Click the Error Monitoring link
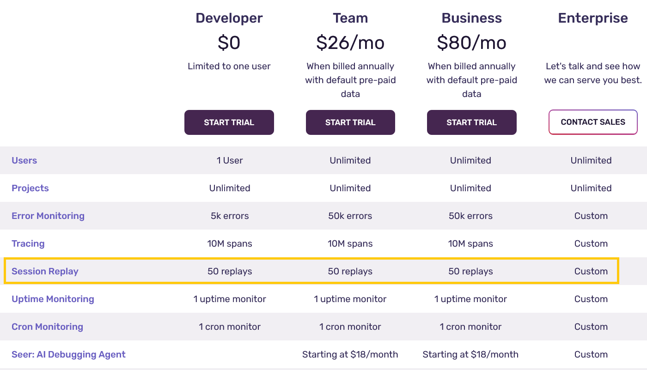Viewport: 647px width, 370px height. (48, 216)
